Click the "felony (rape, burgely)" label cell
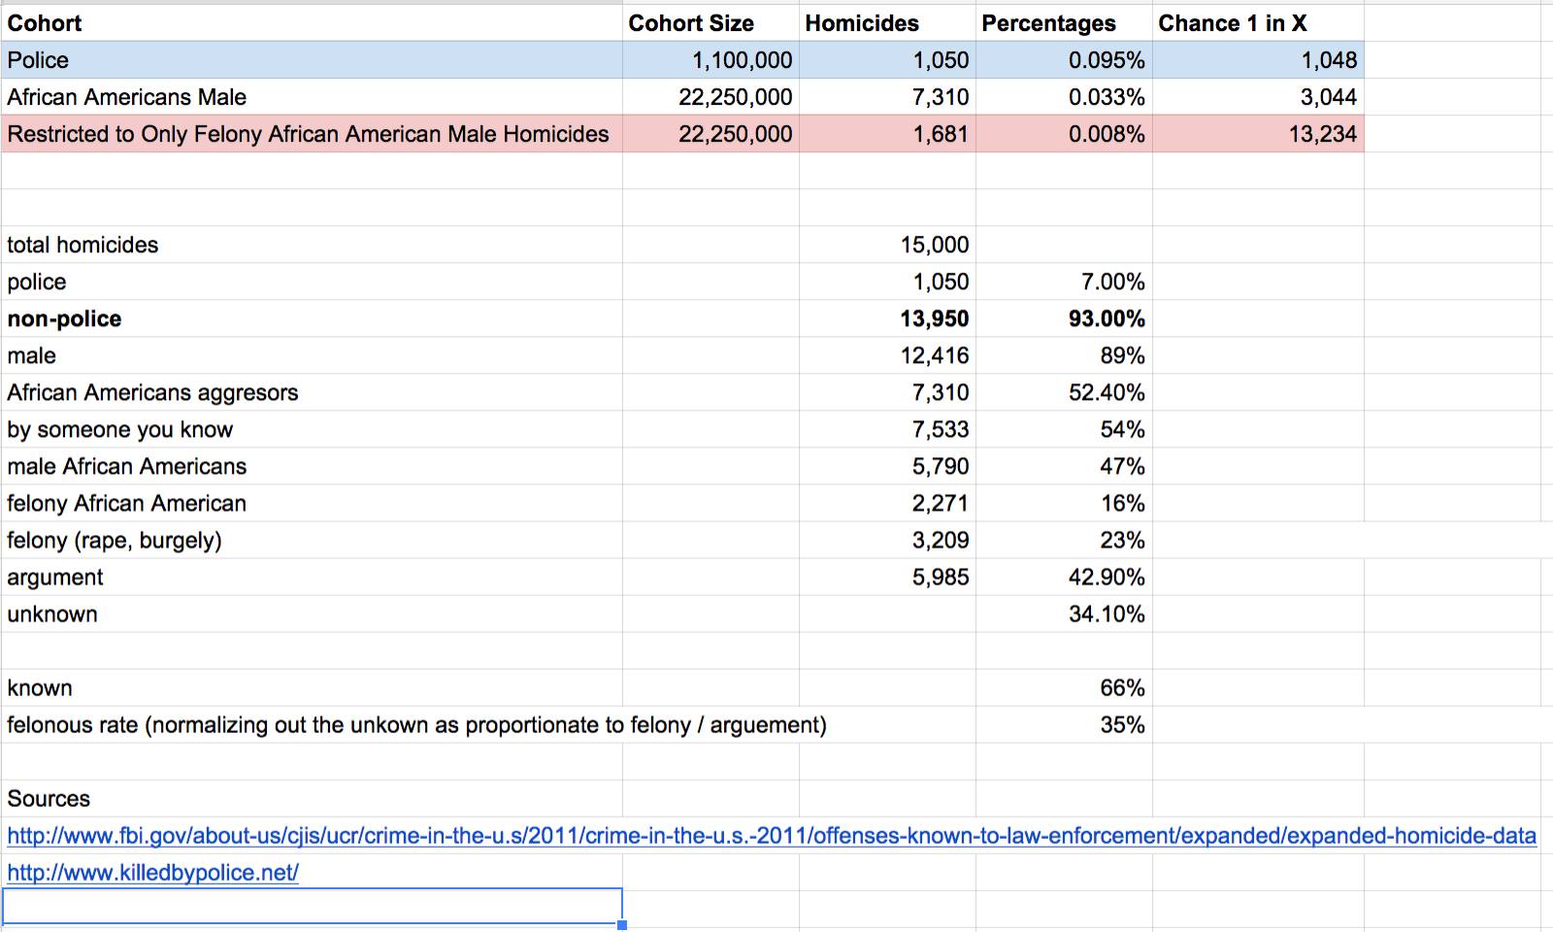 pos(115,541)
